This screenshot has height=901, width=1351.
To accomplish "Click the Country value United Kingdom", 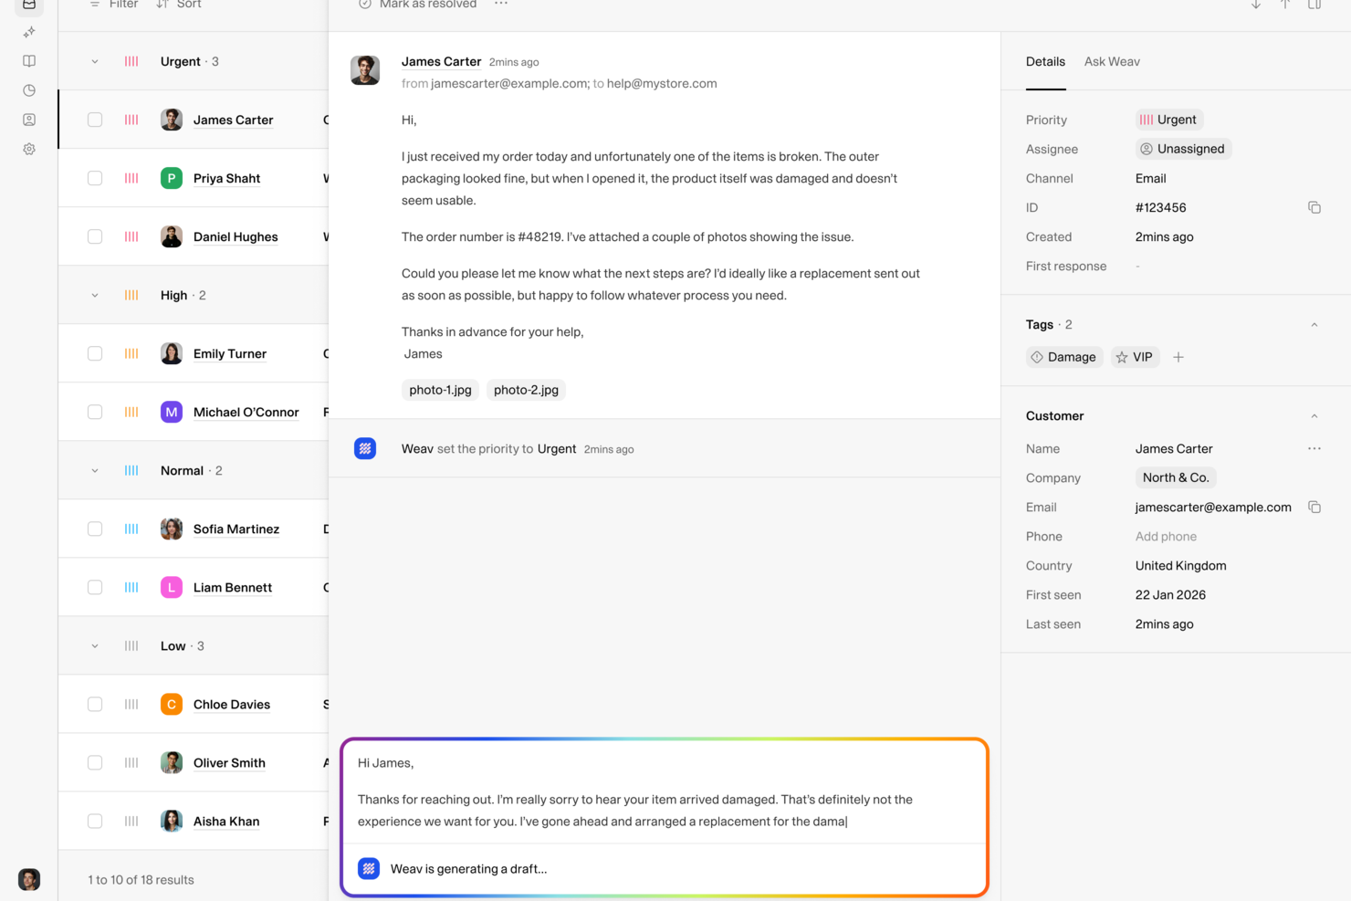I will click(1180, 565).
